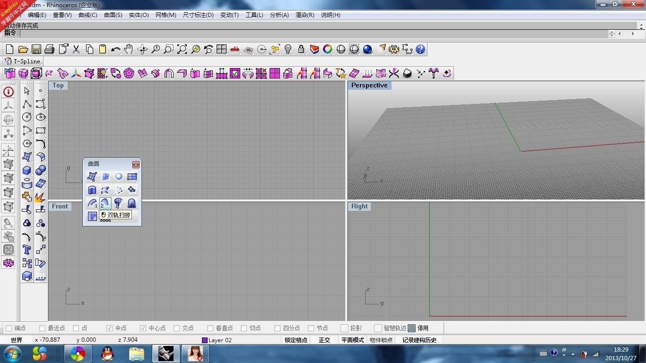Screen dimensions: 646x363
Task: Click the Sweep 2 rails icon in 曲面 panel
Action: coord(105,203)
